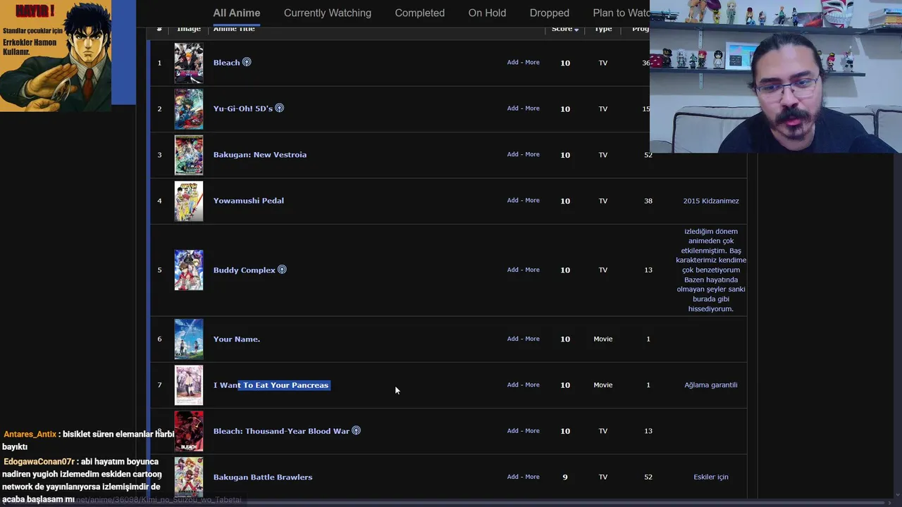Click the I Want To Eat Your Pancreas thumbnail
The width and height of the screenshot is (902, 507).
click(x=189, y=385)
